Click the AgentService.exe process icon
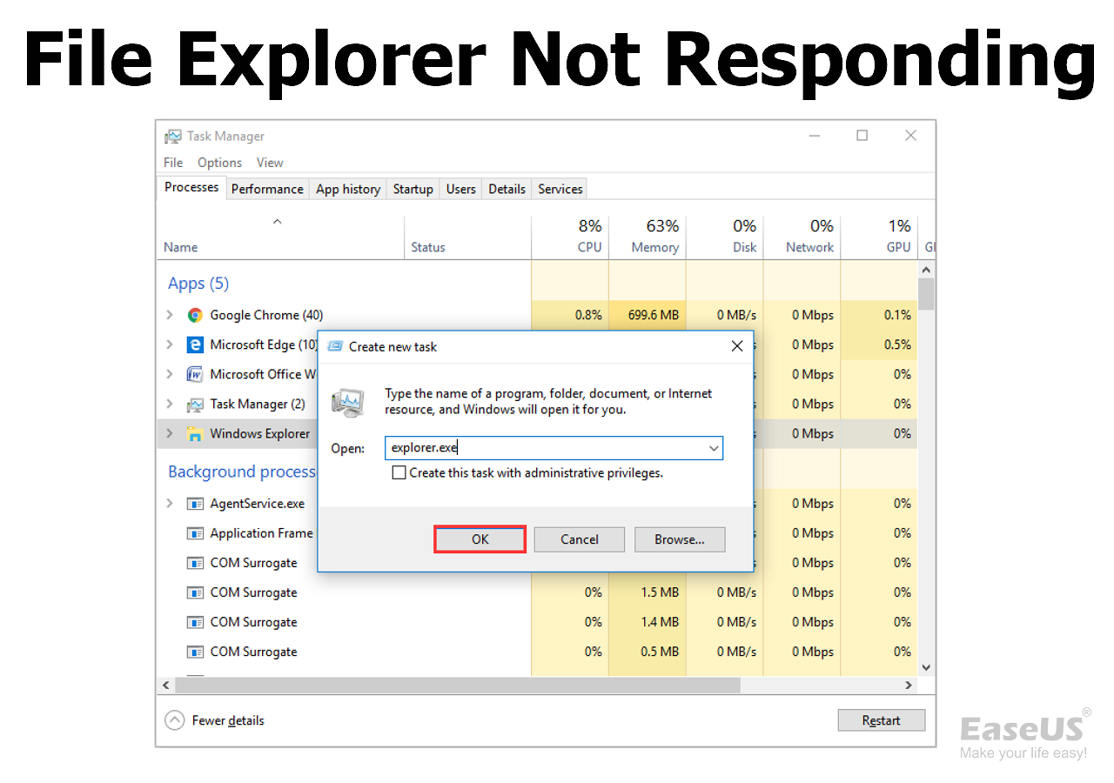 tap(195, 504)
